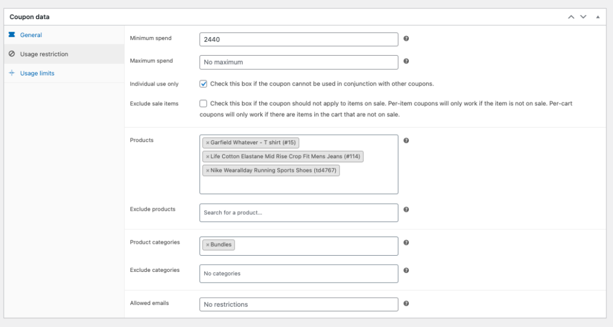Click the 'Individual use only' label
The image size is (613, 327).
(x=154, y=84)
